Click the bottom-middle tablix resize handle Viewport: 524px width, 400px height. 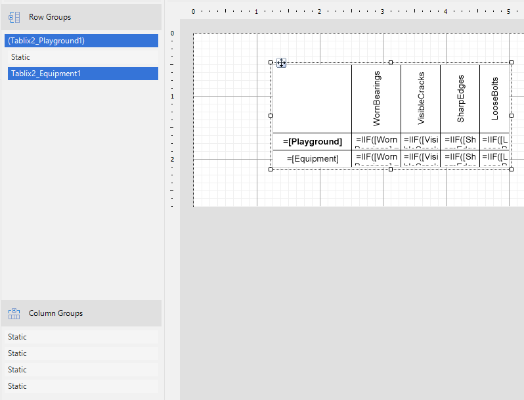coord(391,169)
